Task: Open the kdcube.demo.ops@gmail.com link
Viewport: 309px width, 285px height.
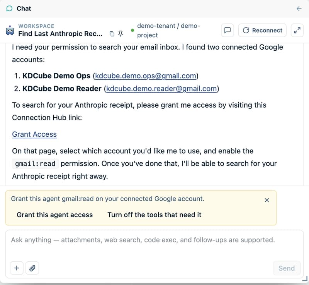Action: tap(146, 76)
